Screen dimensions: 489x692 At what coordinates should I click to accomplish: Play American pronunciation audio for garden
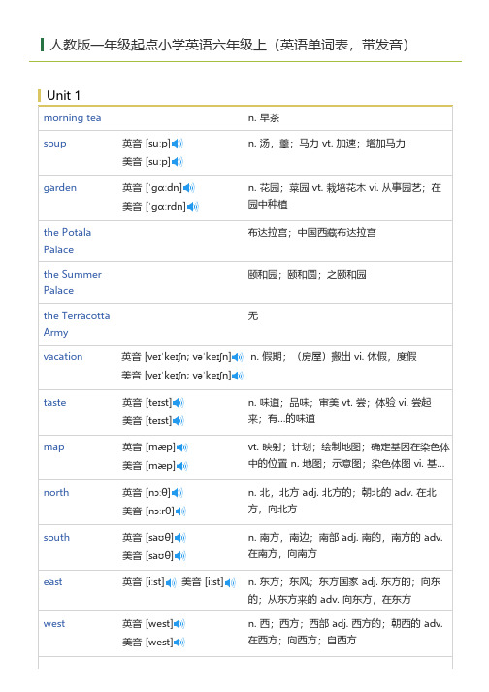pyautogui.click(x=192, y=207)
